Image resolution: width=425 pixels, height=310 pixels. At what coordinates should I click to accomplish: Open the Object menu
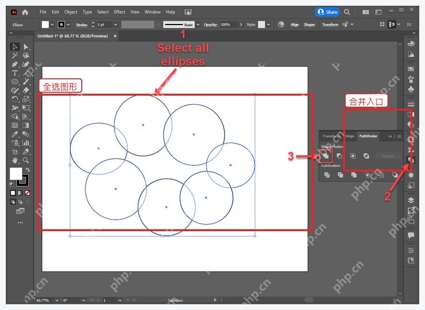(x=71, y=12)
